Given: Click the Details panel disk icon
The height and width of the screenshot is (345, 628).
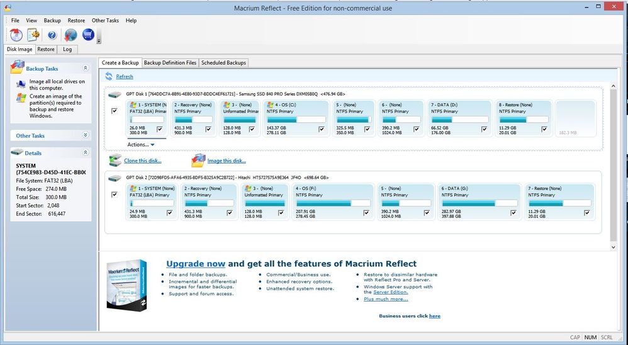Looking at the screenshot, I should (x=17, y=152).
